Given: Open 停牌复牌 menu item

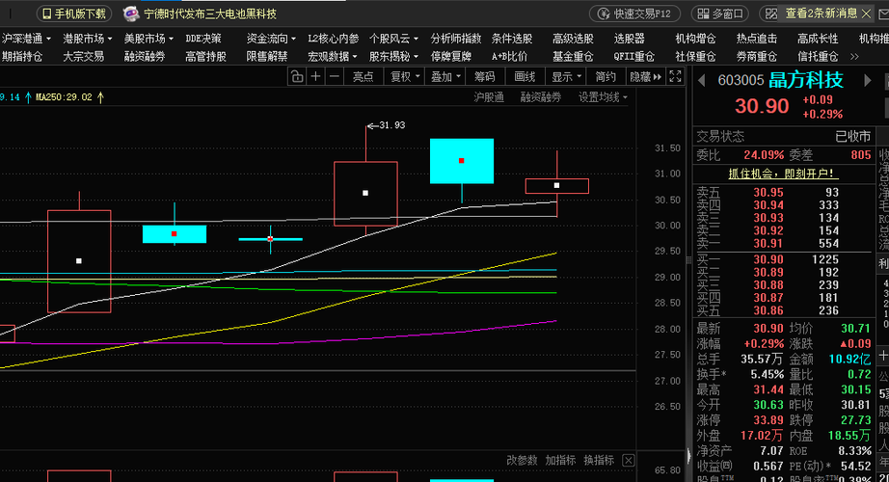Looking at the screenshot, I should click(450, 57).
